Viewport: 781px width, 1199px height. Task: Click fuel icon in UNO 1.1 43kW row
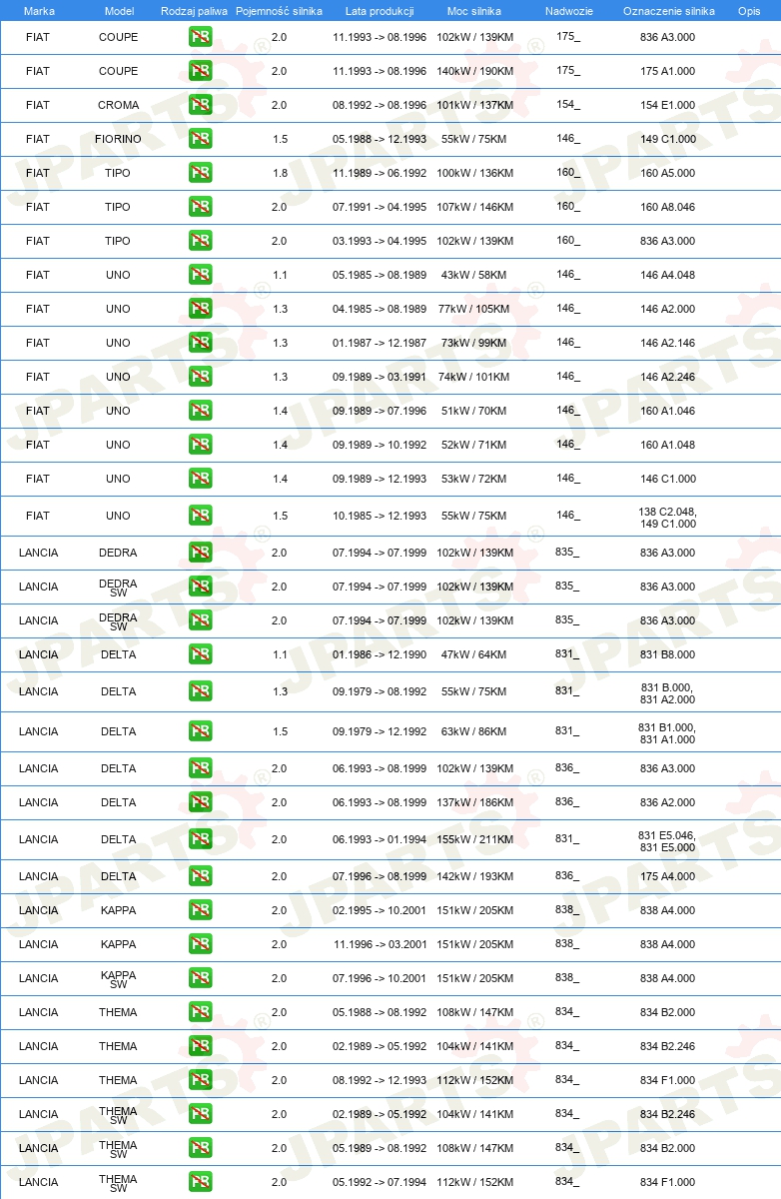(x=200, y=275)
